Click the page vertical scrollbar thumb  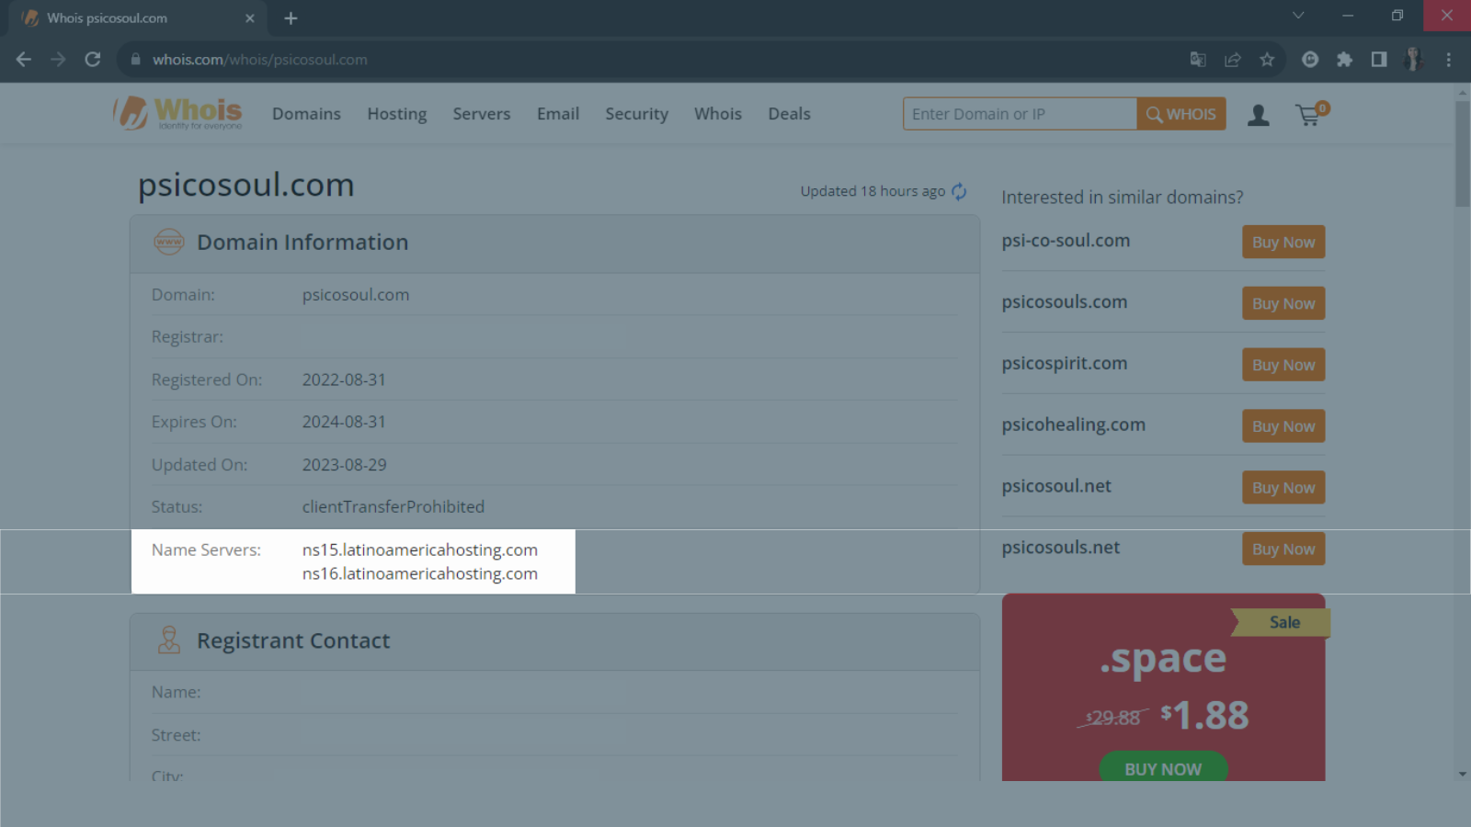coord(1463,153)
